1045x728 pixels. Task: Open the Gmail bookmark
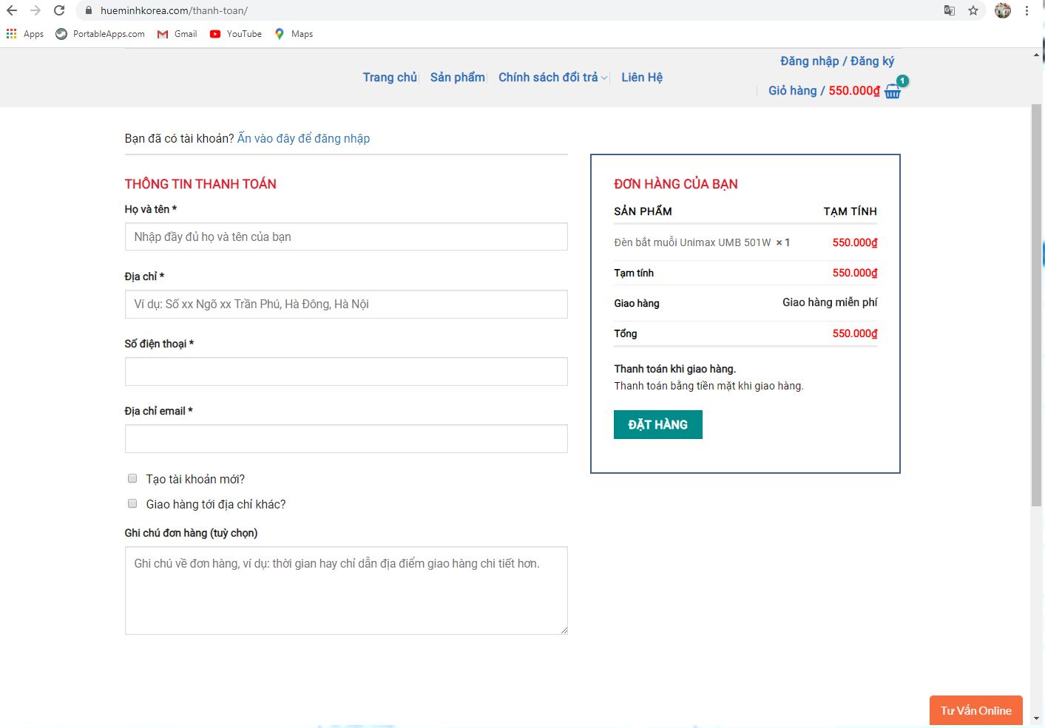tap(177, 34)
